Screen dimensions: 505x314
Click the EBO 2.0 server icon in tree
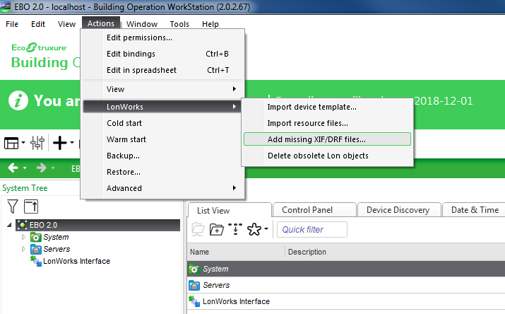tap(22, 225)
